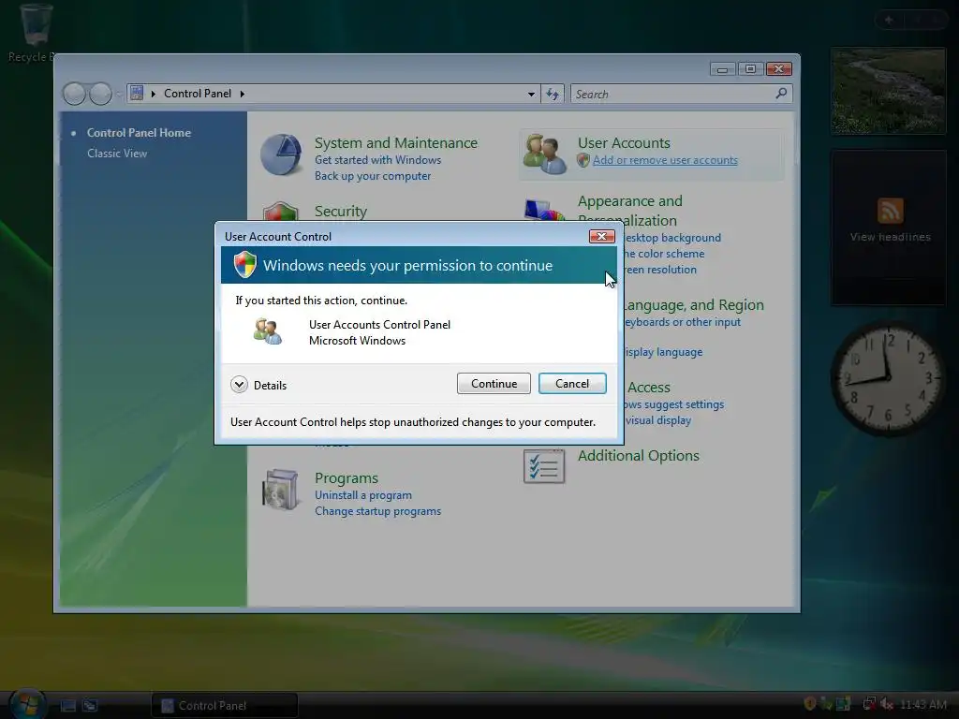Screen dimensions: 959x719
Task: Switch to Classic View
Action: [117, 153]
